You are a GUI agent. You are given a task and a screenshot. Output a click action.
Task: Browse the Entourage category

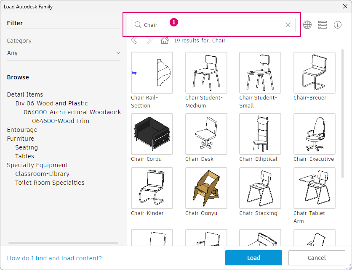coord(22,130)
